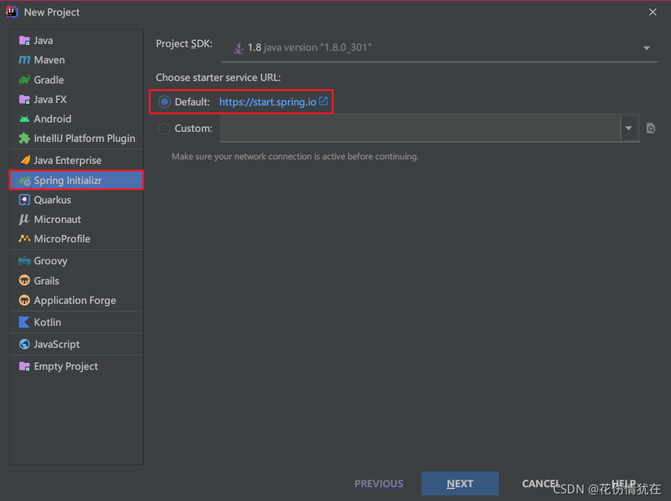Screen dimensions: 671x501
Task: Click the Groovy icon
Action: [25, 261]
